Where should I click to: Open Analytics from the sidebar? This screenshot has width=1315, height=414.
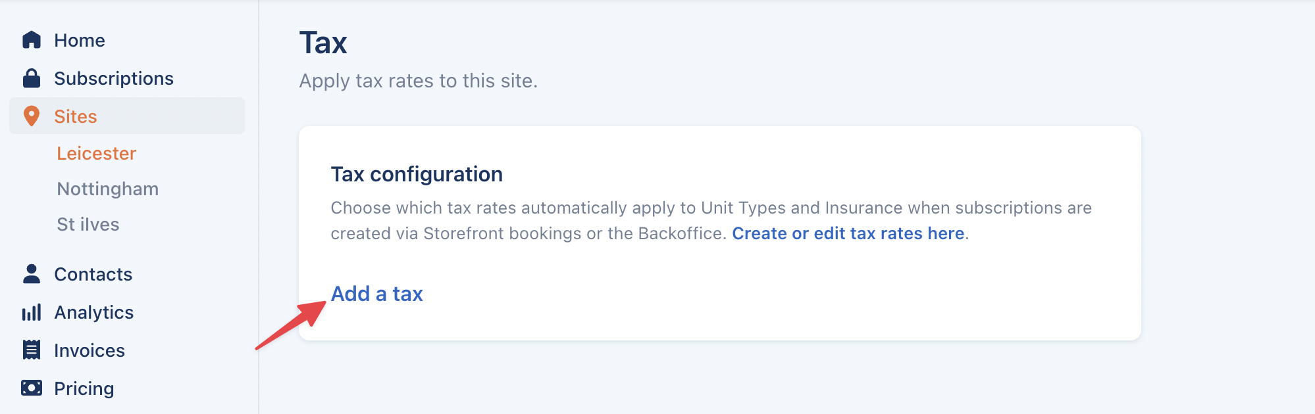[93, 313]
